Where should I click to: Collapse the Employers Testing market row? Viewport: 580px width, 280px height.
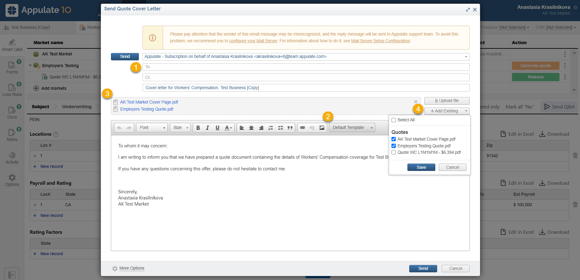point(30,66)
